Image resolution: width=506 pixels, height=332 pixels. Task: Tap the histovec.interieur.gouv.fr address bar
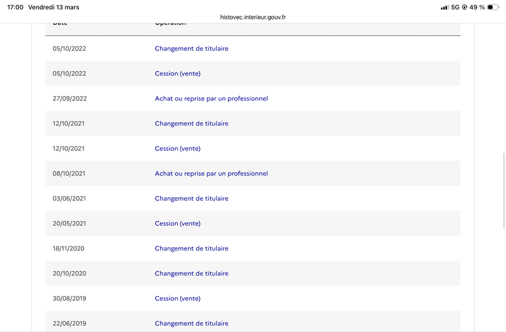tap(253, 18)
